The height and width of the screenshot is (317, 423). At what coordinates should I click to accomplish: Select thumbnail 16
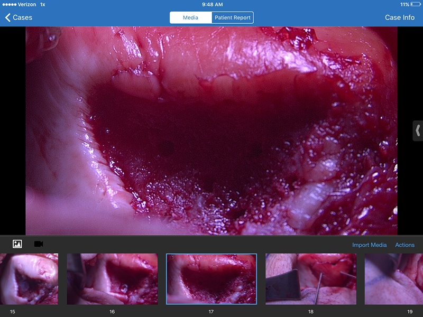coord(112,279)
